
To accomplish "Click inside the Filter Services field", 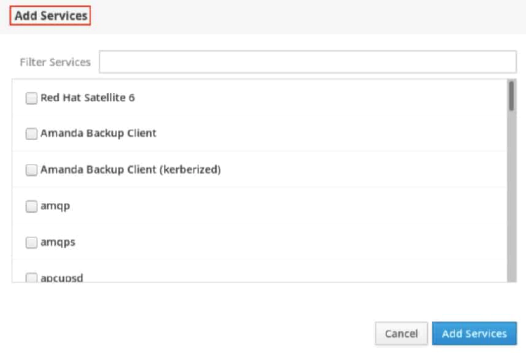I will point(308,62).
